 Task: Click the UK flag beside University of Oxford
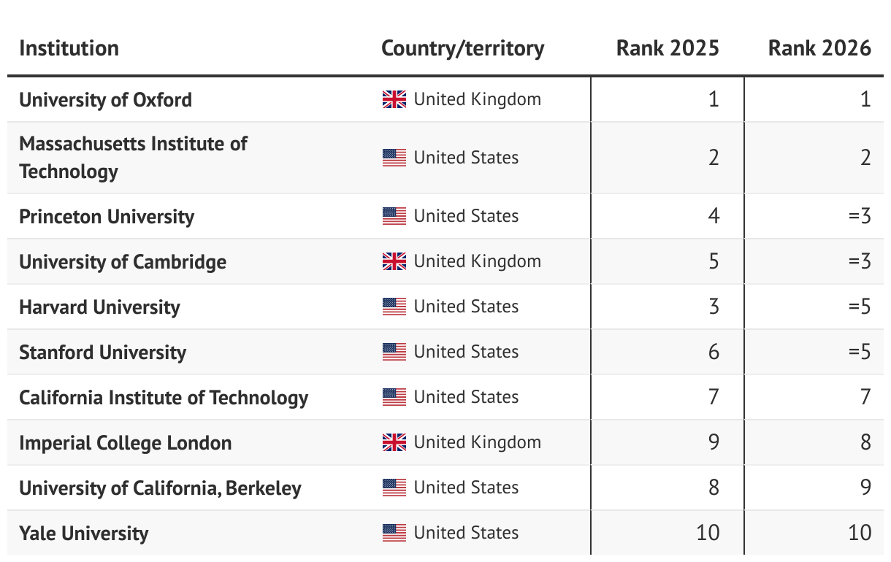click(x=394, y=99)
